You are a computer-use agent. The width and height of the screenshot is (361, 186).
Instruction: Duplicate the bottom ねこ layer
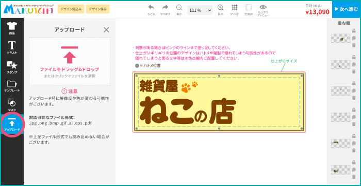coord(354,169)
